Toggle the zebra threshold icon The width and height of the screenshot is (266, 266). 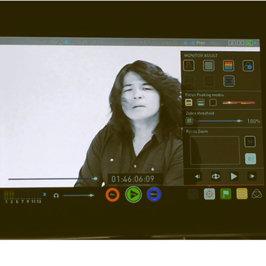[189, 121]
